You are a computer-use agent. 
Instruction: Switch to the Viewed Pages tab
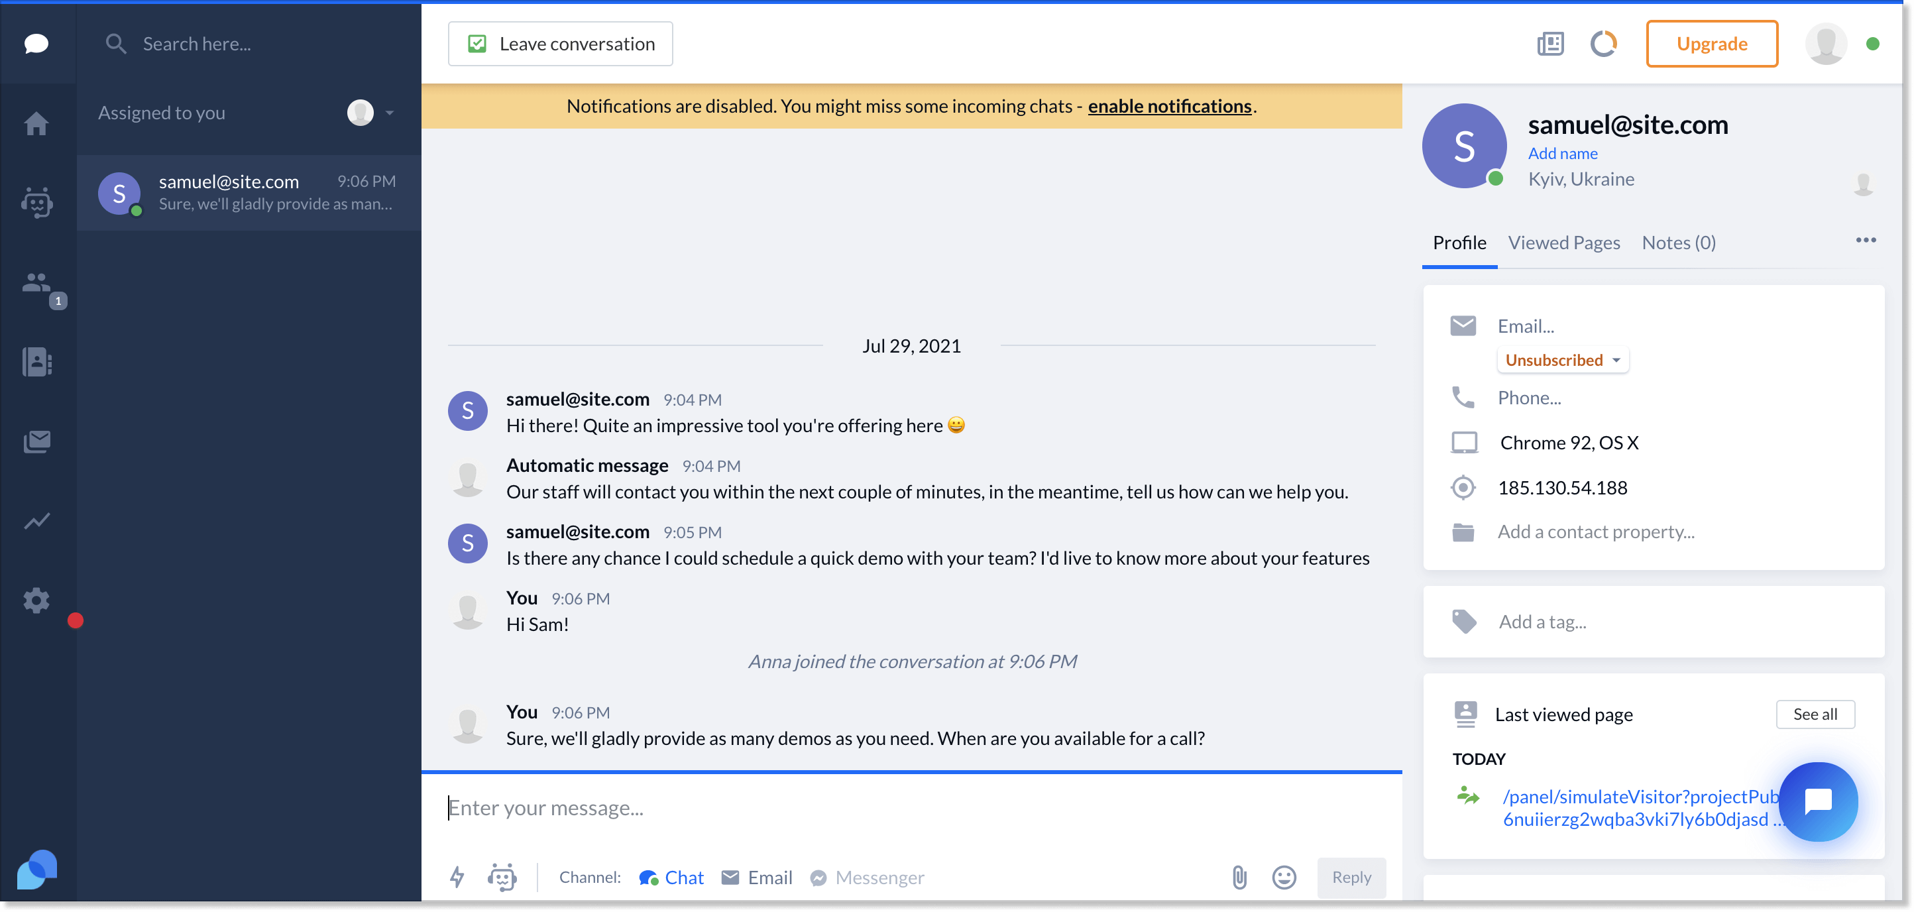(1563, 242)
